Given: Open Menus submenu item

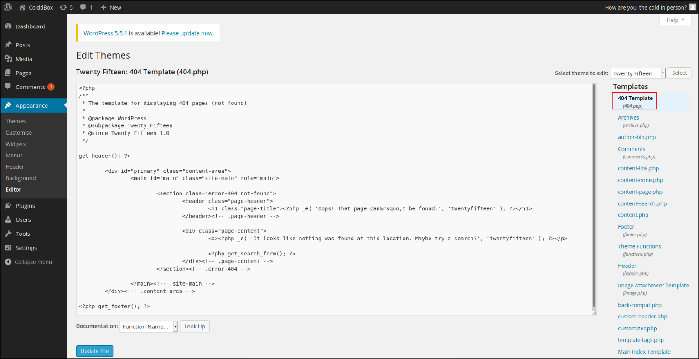Looking at the screenshot, I should (x=14, y=156).
